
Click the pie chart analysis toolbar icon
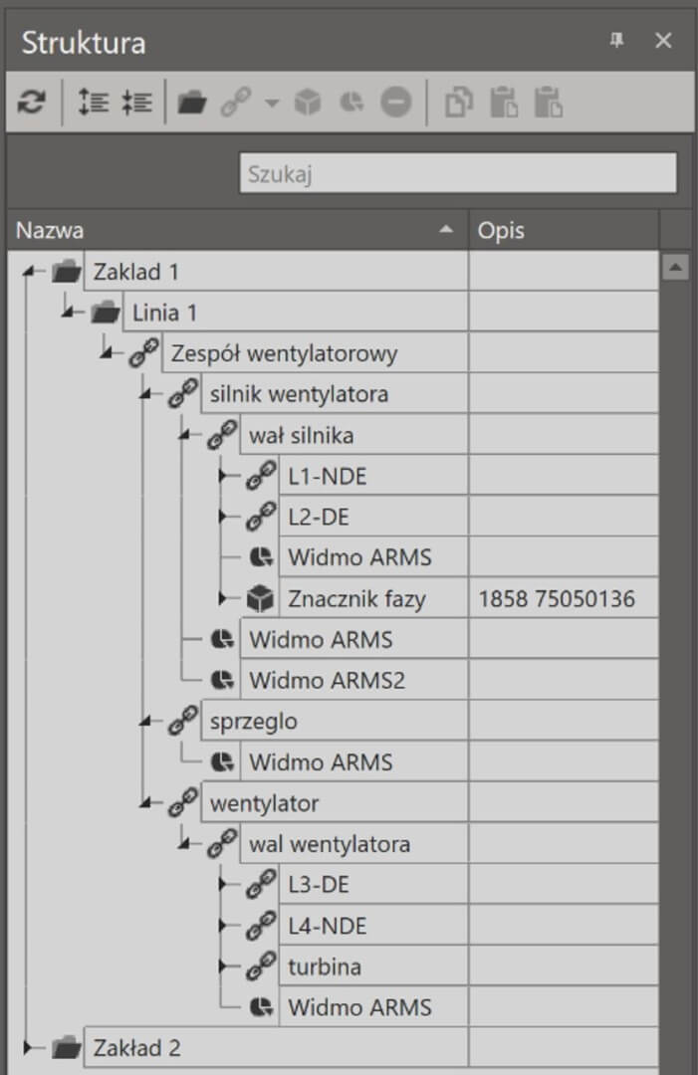tap(351, 103)
